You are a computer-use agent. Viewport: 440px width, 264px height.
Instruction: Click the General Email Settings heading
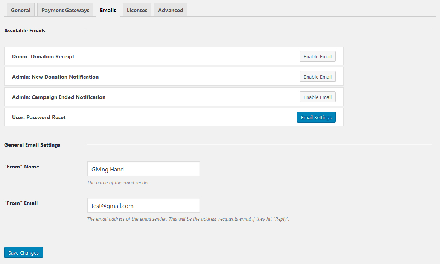point(32,145)
